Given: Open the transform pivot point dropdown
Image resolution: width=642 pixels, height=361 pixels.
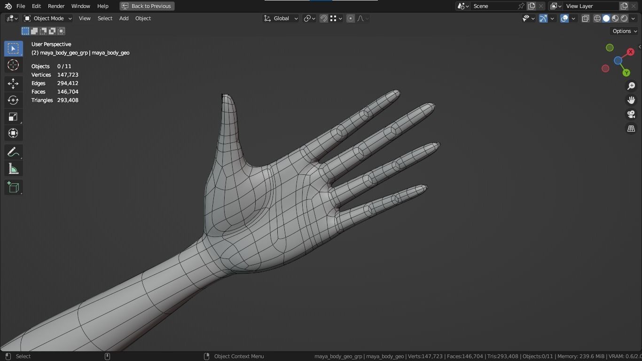Looking at the screenshot, I should tap(309, 18).
